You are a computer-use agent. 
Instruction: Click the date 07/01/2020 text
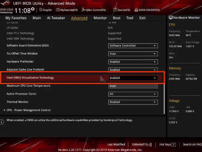pyautogui.click(x=7, y=10)
